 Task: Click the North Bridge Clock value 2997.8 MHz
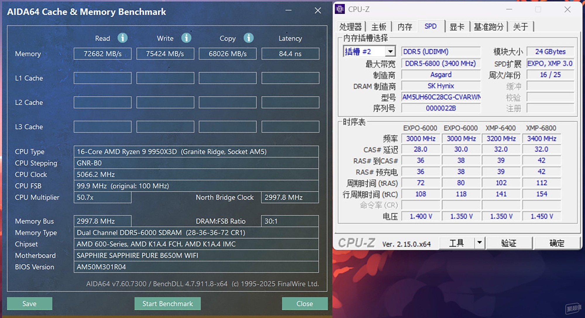pos(290,197)
